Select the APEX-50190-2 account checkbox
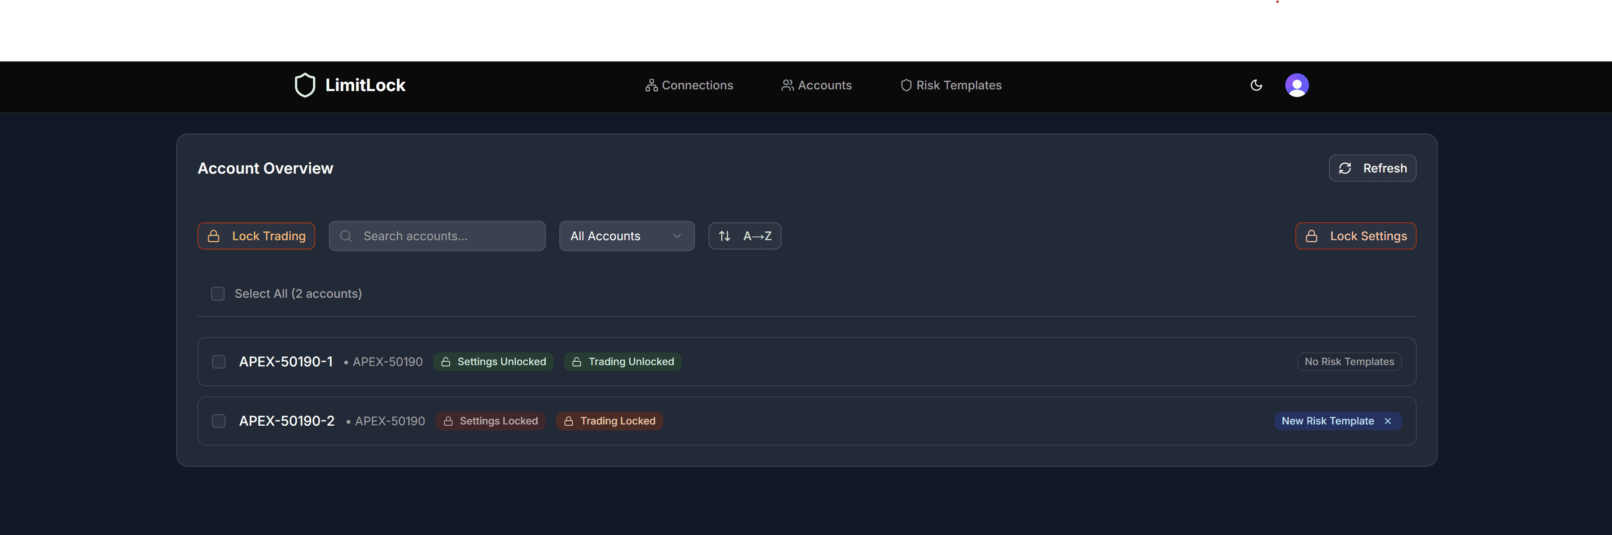Screen dimensions: 1612x535 click(218, 421)
